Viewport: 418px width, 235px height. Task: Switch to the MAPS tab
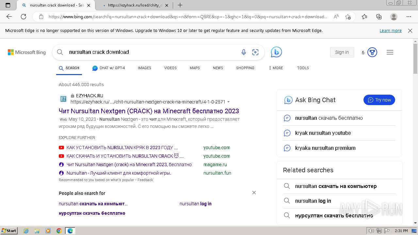195,68
